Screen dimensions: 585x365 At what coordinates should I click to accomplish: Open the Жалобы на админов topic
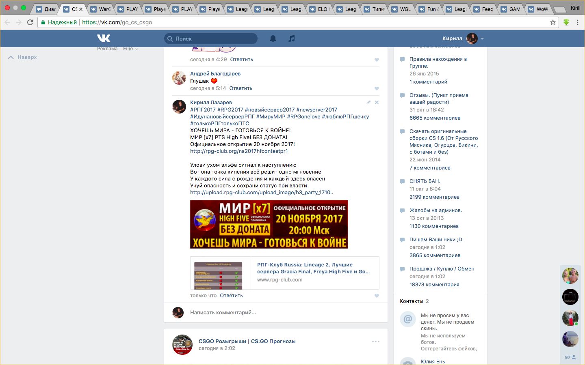click(435, 210)
